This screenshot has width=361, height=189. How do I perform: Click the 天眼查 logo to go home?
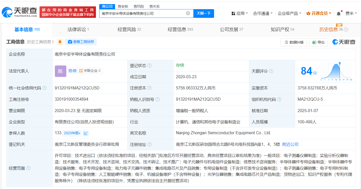click(20, 12)
